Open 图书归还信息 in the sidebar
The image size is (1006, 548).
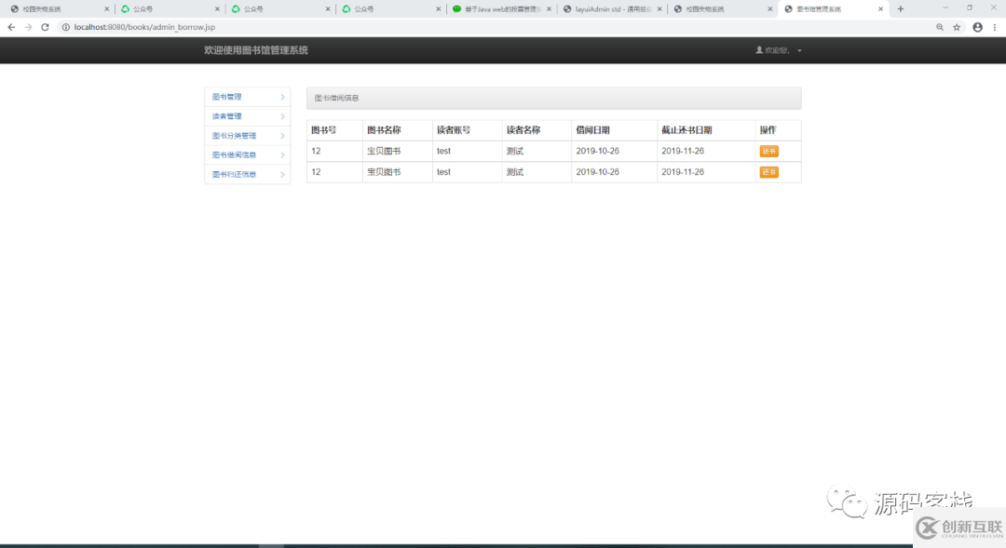tap(234, 174)
